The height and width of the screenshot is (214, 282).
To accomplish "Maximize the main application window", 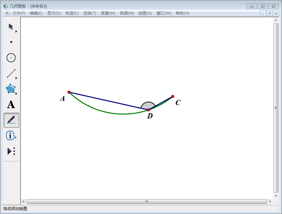I will [x=262, y=6].
